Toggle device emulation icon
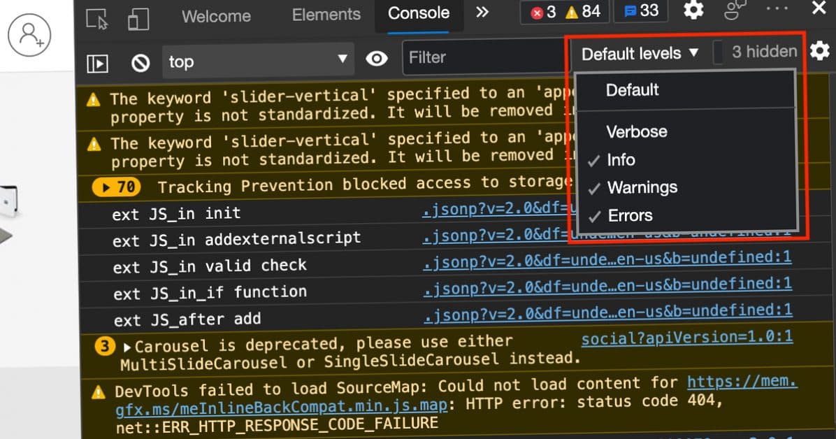The width and height of the screenshot is (836, 439). tap(138, 18)
